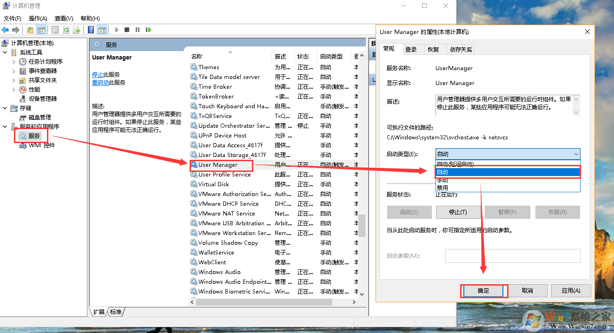
Task: Sort by the 状态 column header
Action: point(306,56)
